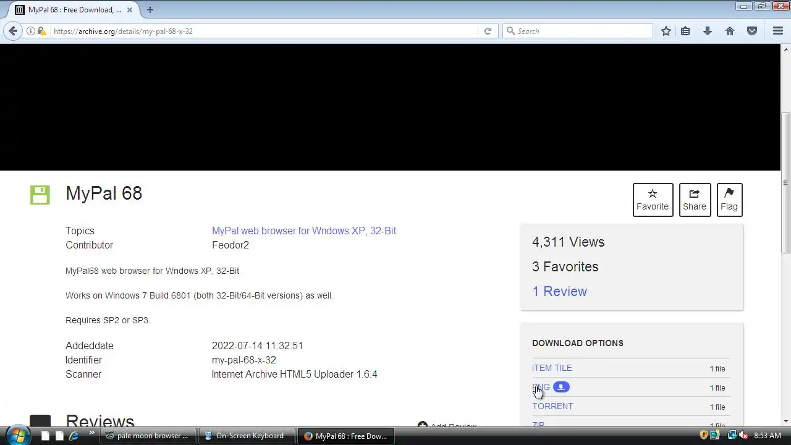Click the padlock warning icon in address bar
The height and width of the screenshot is (445, 791).
click(42, 31)
